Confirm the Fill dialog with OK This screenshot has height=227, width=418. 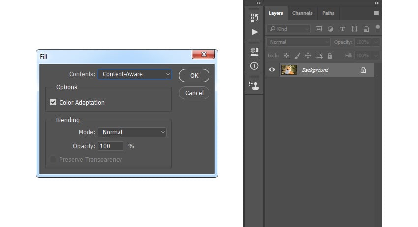[194, 75]
